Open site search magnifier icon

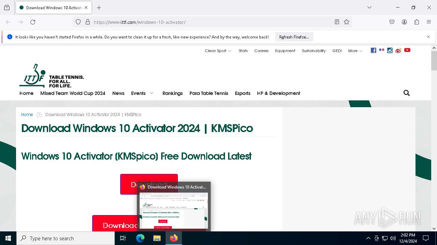406,93
